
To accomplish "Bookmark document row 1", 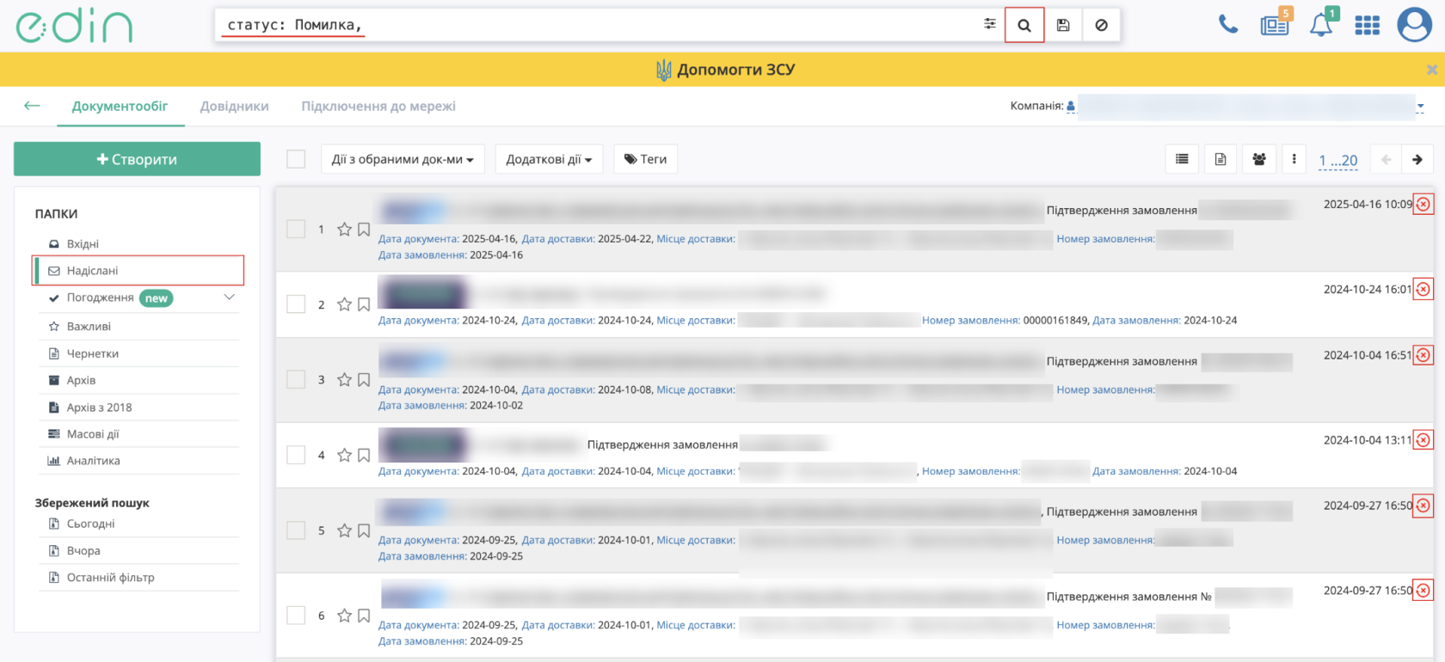I will (x=364, y=230).
